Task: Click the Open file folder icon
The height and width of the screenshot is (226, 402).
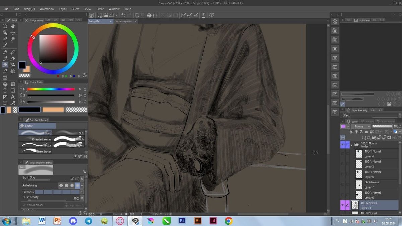Action: [106, 15]
